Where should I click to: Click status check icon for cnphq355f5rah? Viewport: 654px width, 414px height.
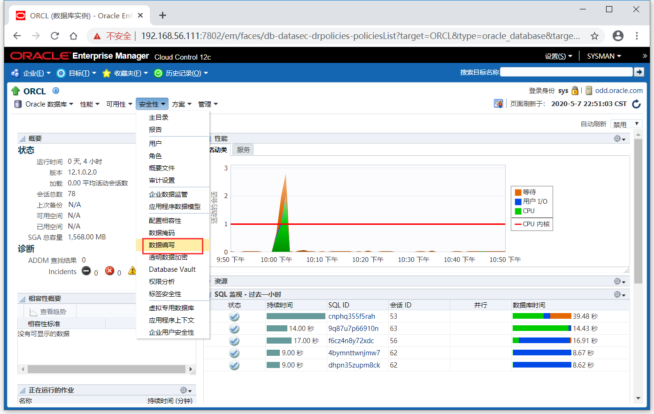[234, 316]
